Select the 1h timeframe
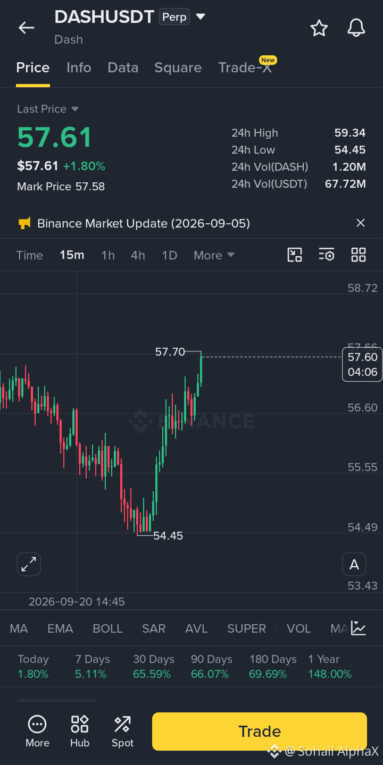The width and height of the screenshot is (383, 765). click(x=108, y=255)
